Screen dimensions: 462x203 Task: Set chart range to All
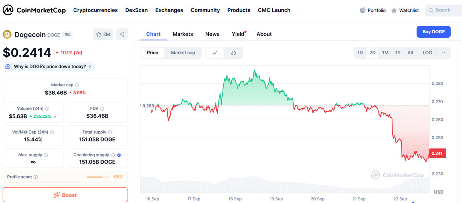(410, 53)
